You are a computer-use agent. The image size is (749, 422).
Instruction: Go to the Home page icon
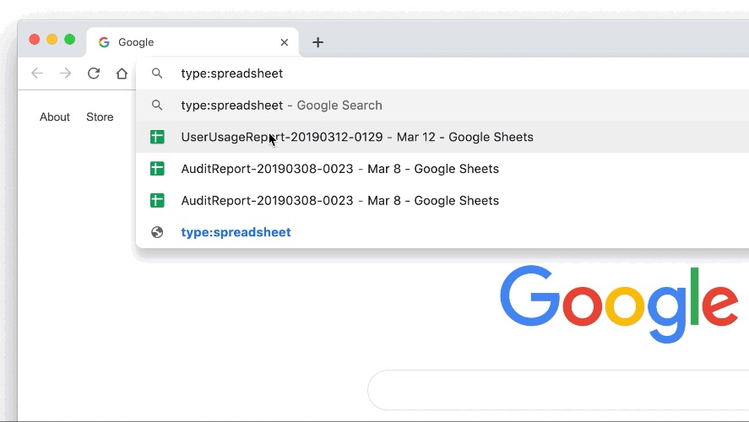coord(122,73)
